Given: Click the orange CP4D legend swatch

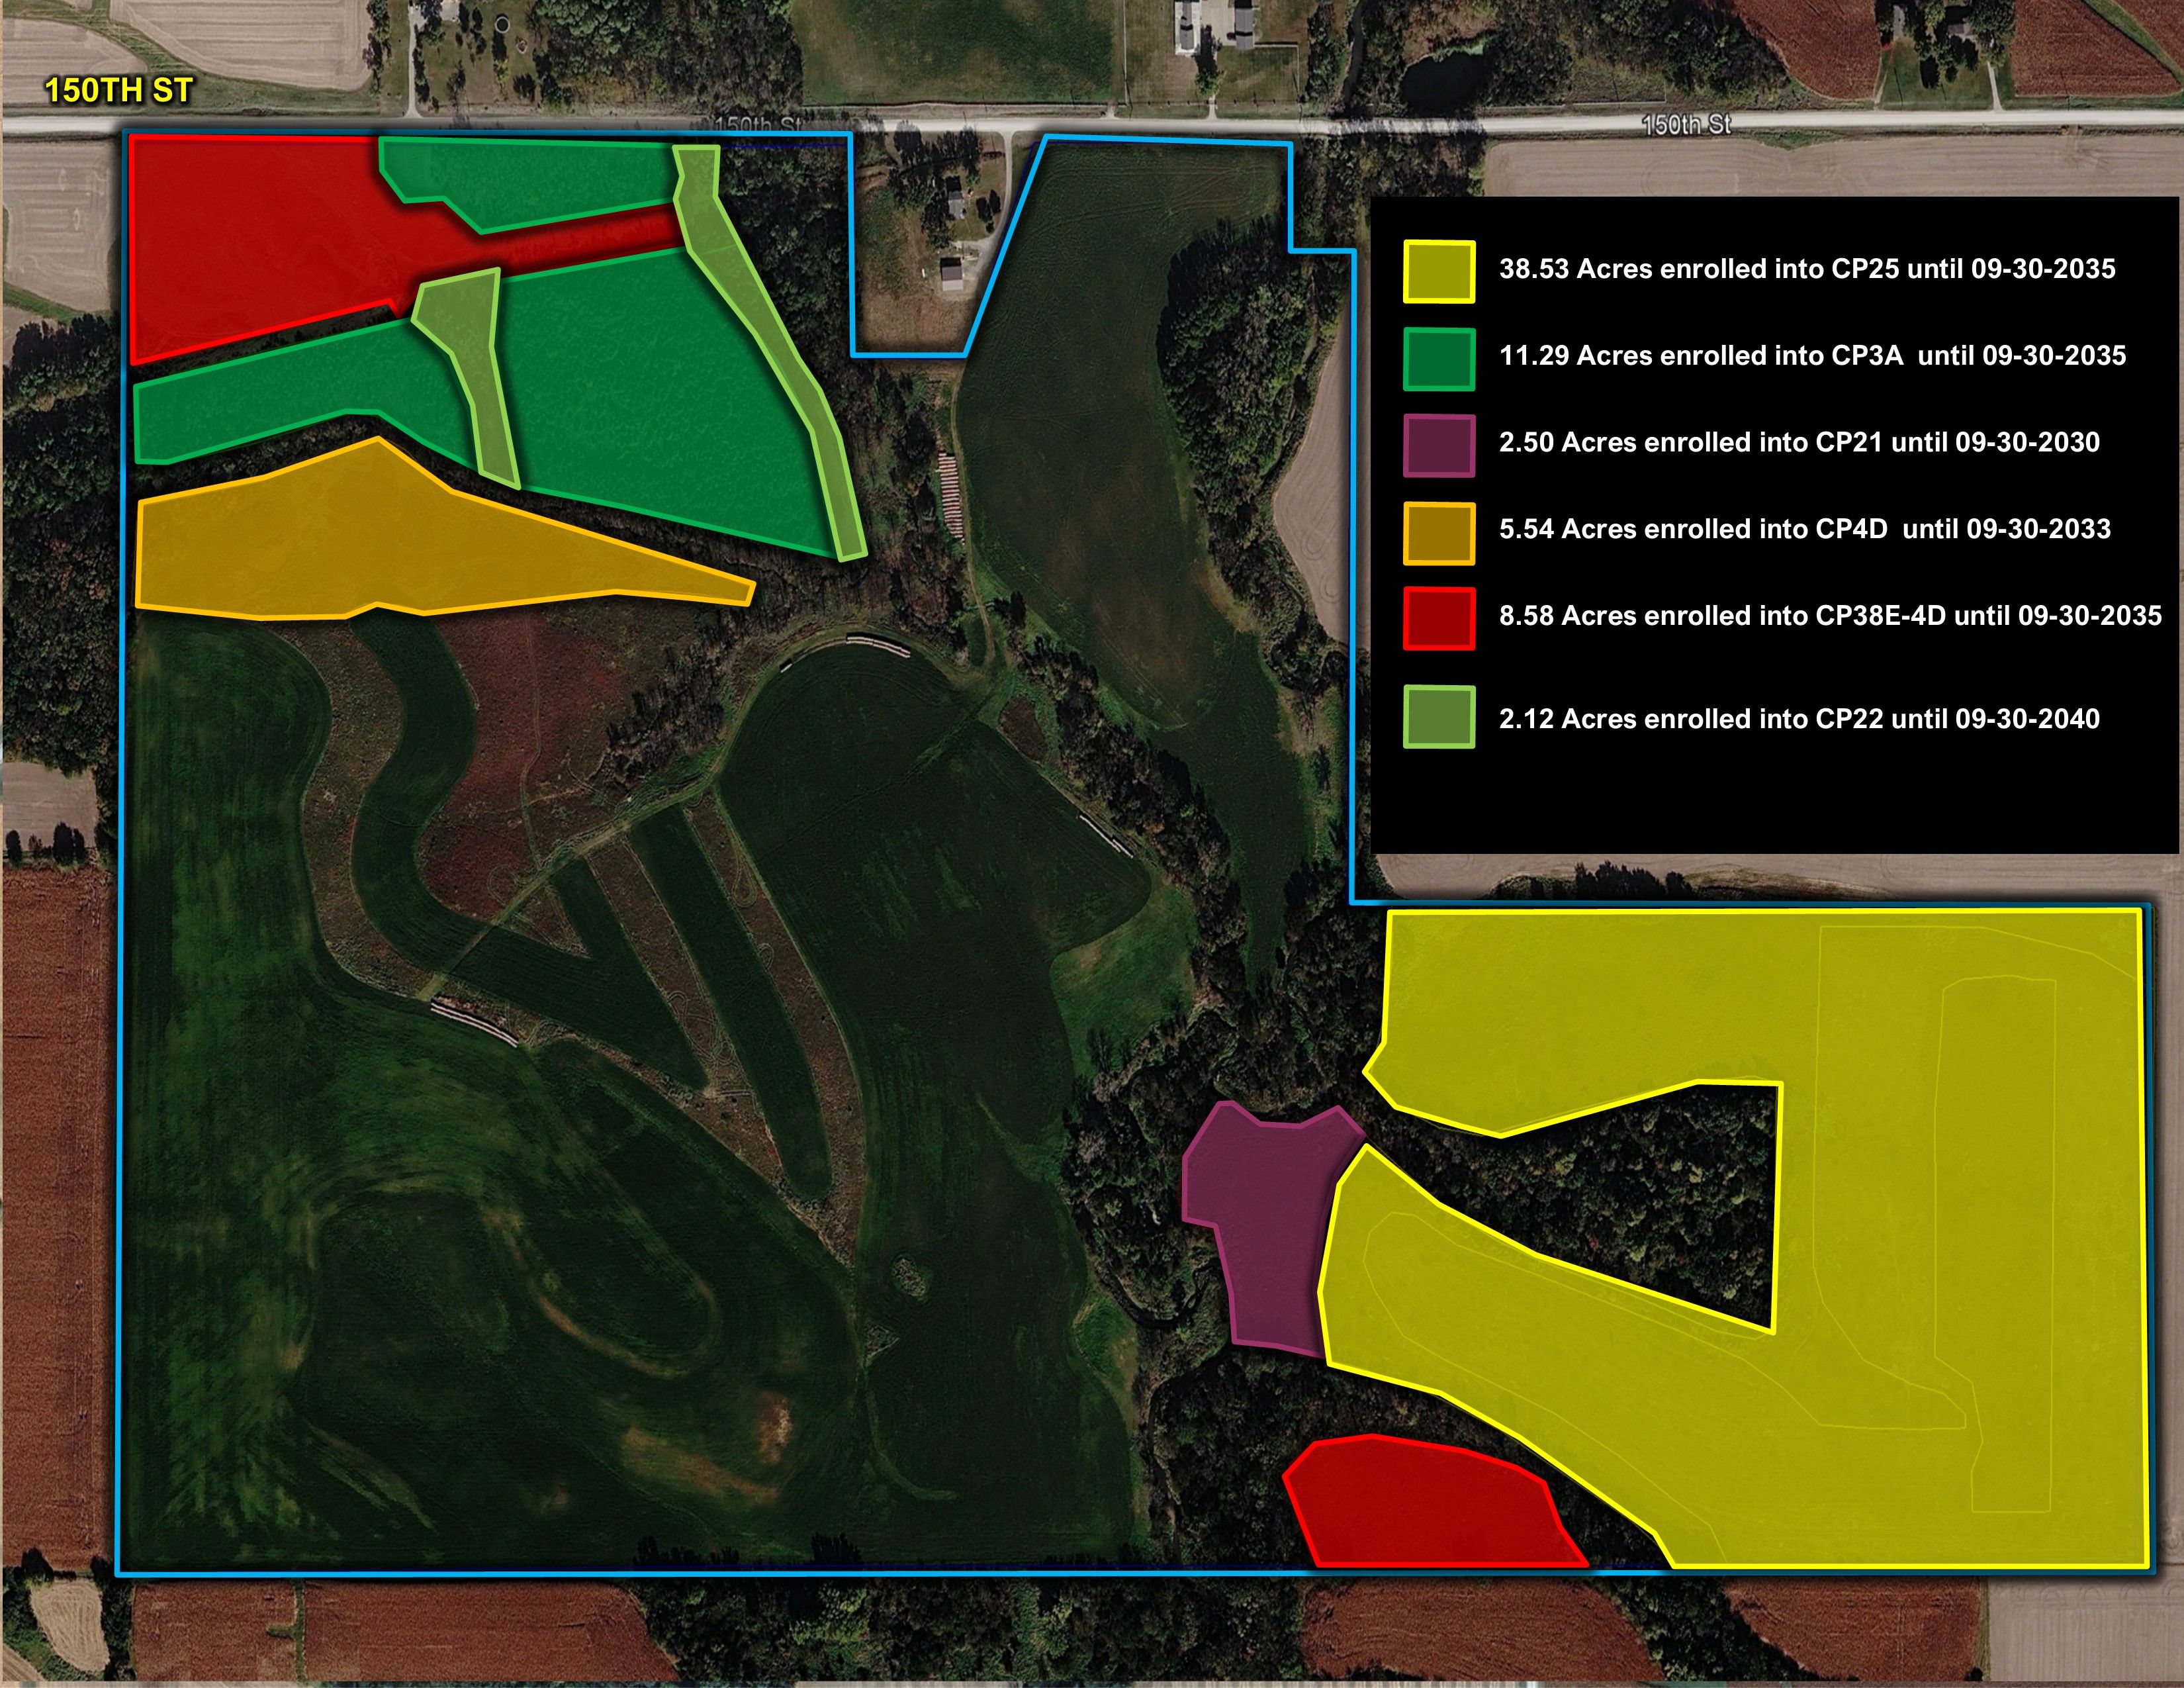Looking at the screenshot, I should [1439, 533].
